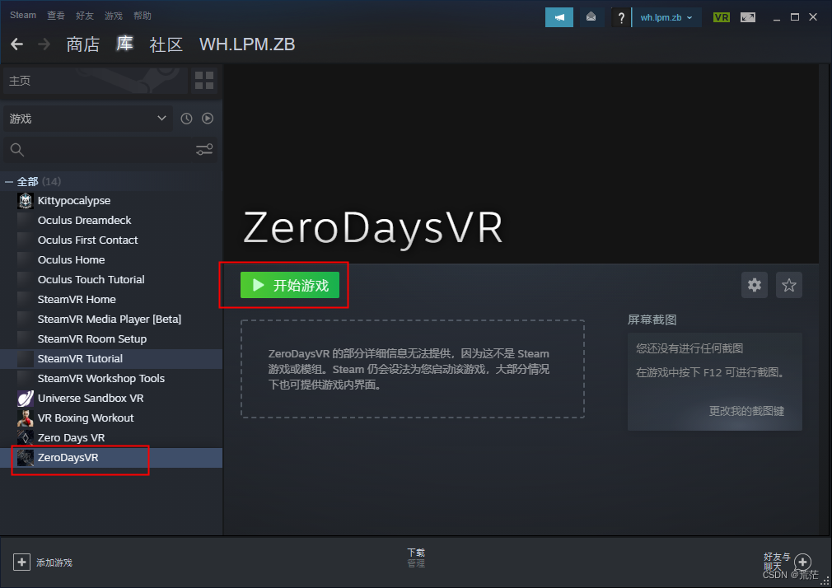Open the advanced filter sliders icon
The width and height of the screenshot is (832, 588).
tap(204, 150)
